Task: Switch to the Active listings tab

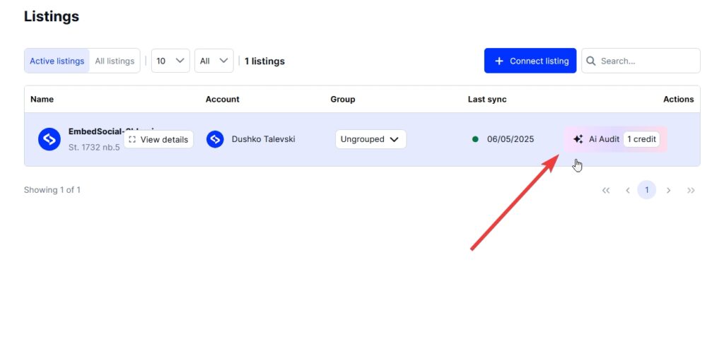Action: pos(57,61)
